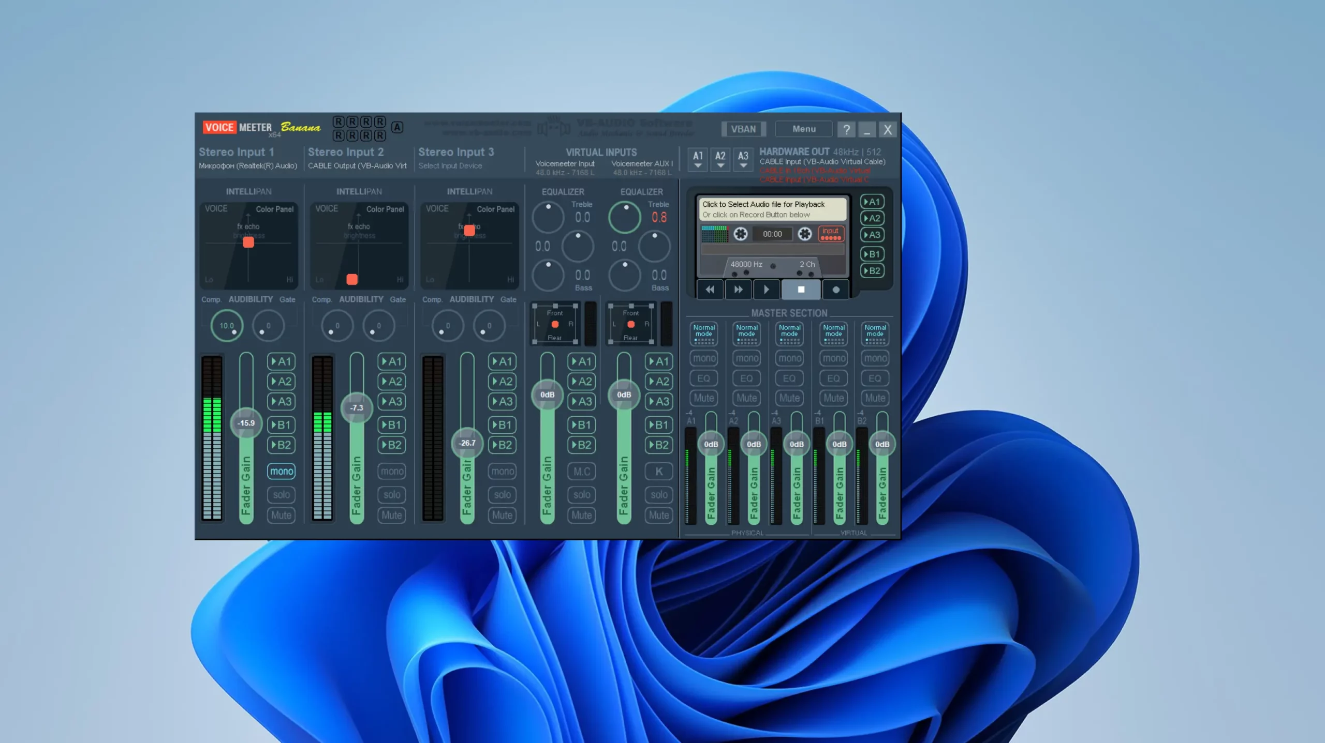Click the cassette rewind button
This screenshot has height=743, width=1325.
click(710, 290)
